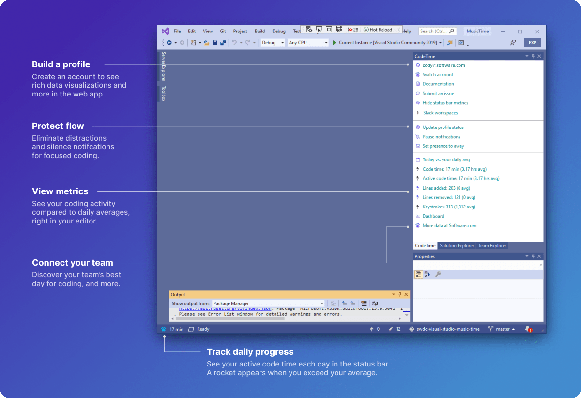
Task: Collapse debug toolbar with the chevron
Action: tap(399, 30)
